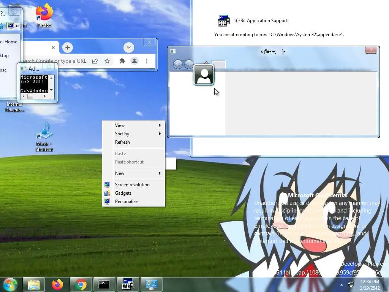Click the console's horizontal scrollbar thumb

pyautogui.click(x=30, y=97)
